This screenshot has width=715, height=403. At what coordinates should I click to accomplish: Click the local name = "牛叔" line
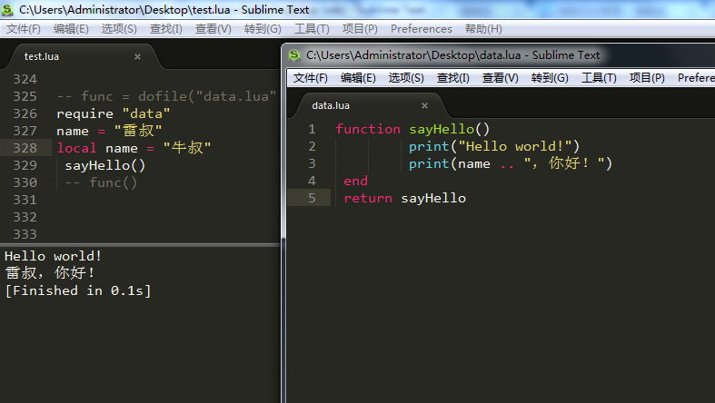tap(134, 148)
